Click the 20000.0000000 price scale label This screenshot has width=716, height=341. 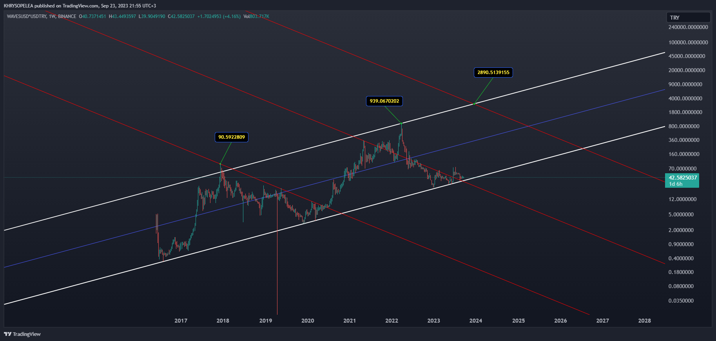[x=687, y=70]
